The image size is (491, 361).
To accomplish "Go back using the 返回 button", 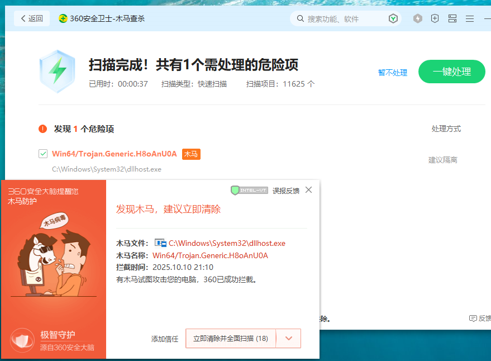I will coord(32,18).
